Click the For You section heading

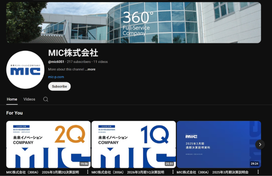pyautogui.click(x=14, y=113)
